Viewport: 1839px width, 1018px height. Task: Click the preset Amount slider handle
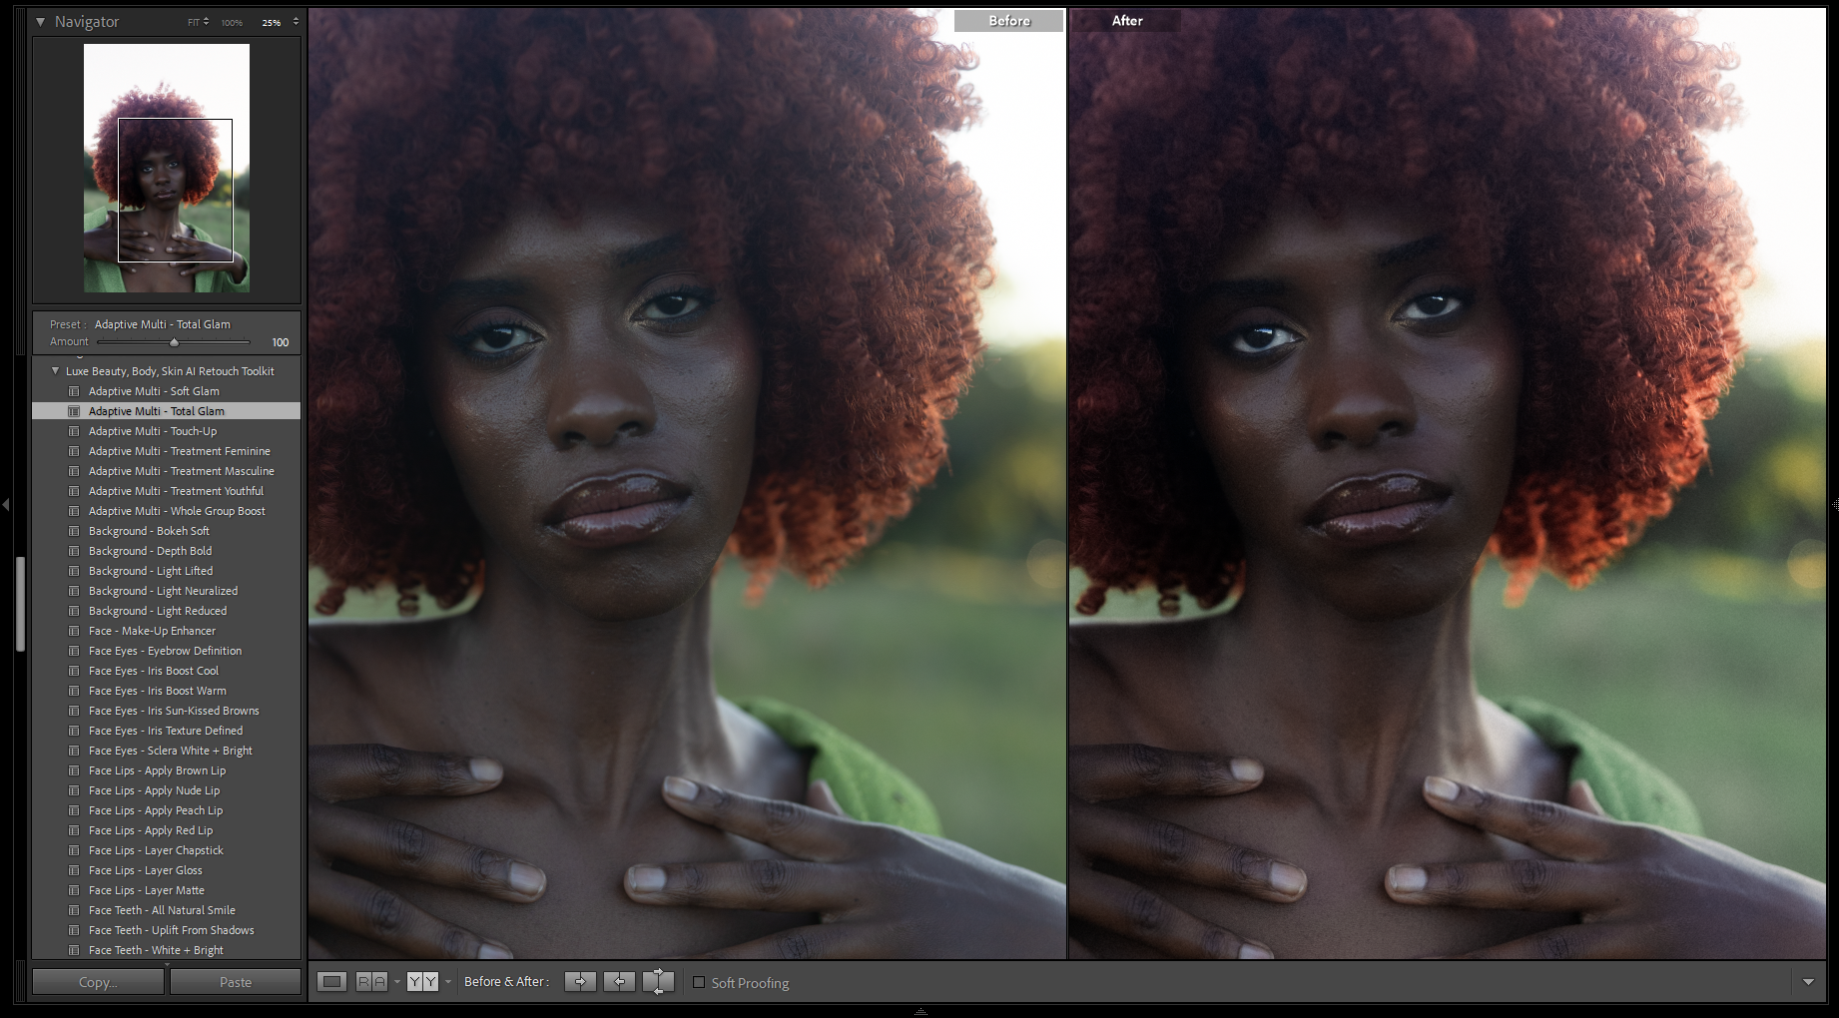click(x=174, y=342)
